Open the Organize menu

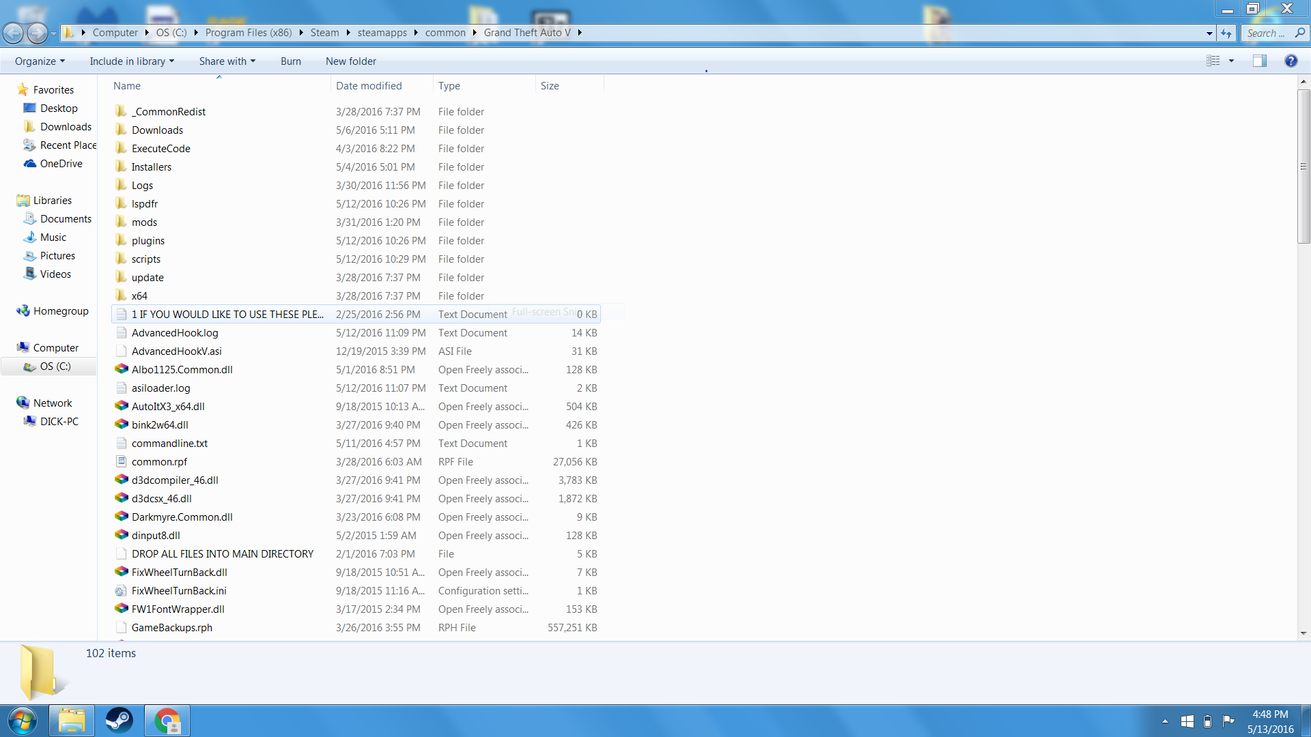40,61
